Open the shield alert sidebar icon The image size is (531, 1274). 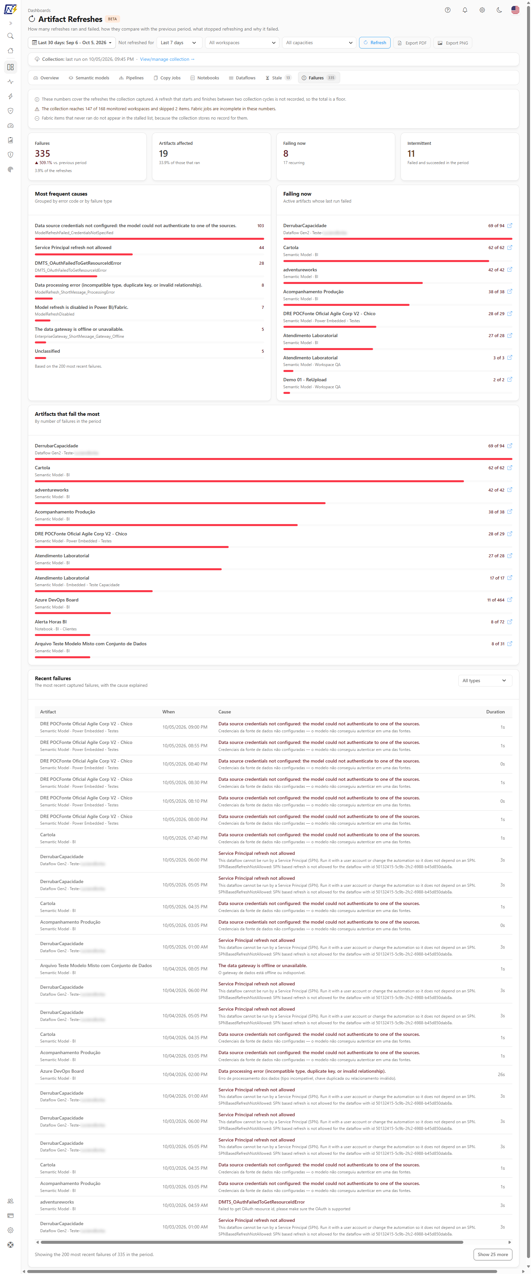click(10, 155)
